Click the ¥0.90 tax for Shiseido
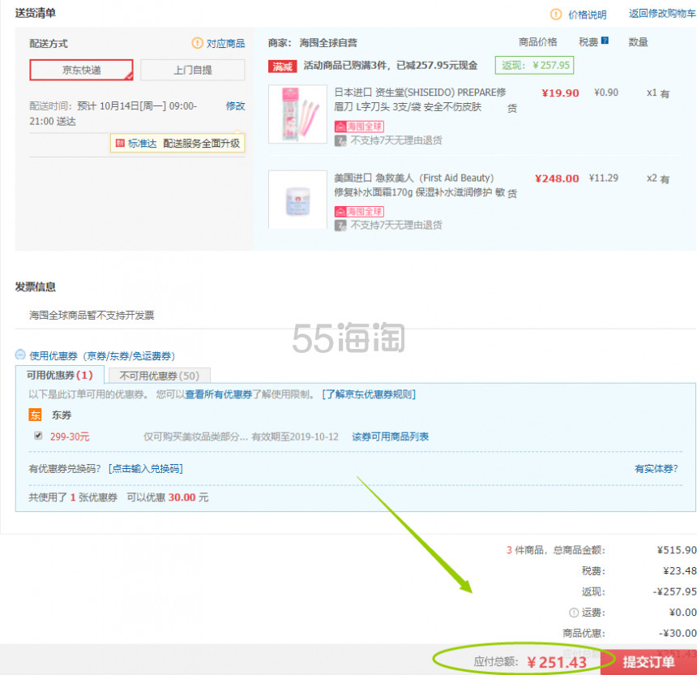The height and width of the screenshot is (675, 697). pos(606,92)
